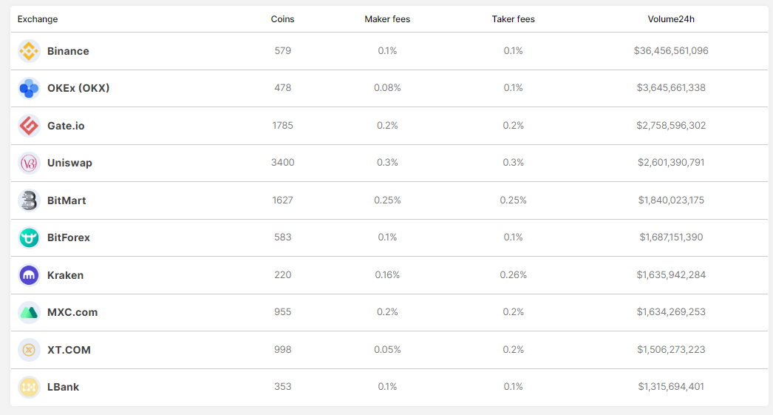Click the MXC.com green mountain icon
Image resolution: width=773 pixels, height=415 pixels.
(x=29, y=312)
